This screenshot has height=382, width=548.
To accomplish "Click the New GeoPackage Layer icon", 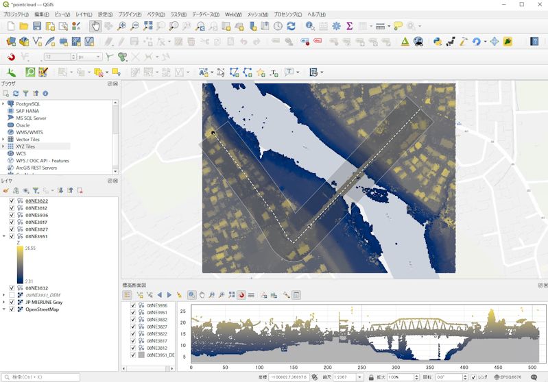I will point(24,42).
